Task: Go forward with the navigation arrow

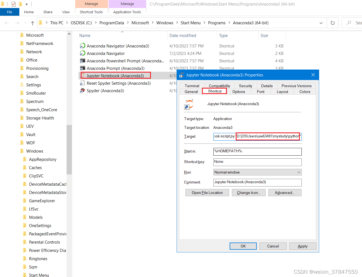Action: pos(17,23)
